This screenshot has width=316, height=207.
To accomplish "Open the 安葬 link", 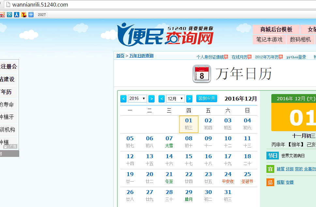I will pos(290,182).
